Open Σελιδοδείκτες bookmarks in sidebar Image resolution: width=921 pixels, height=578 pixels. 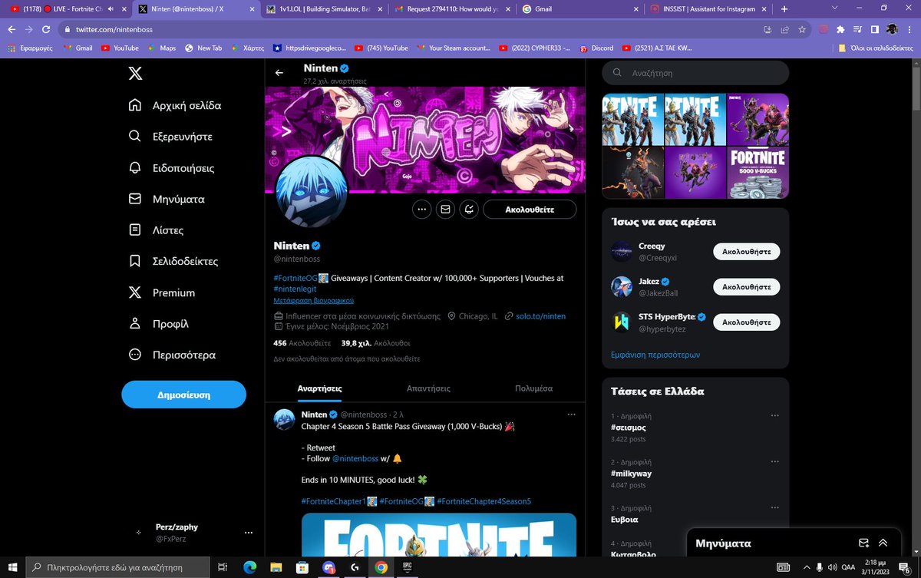(174, 261)
